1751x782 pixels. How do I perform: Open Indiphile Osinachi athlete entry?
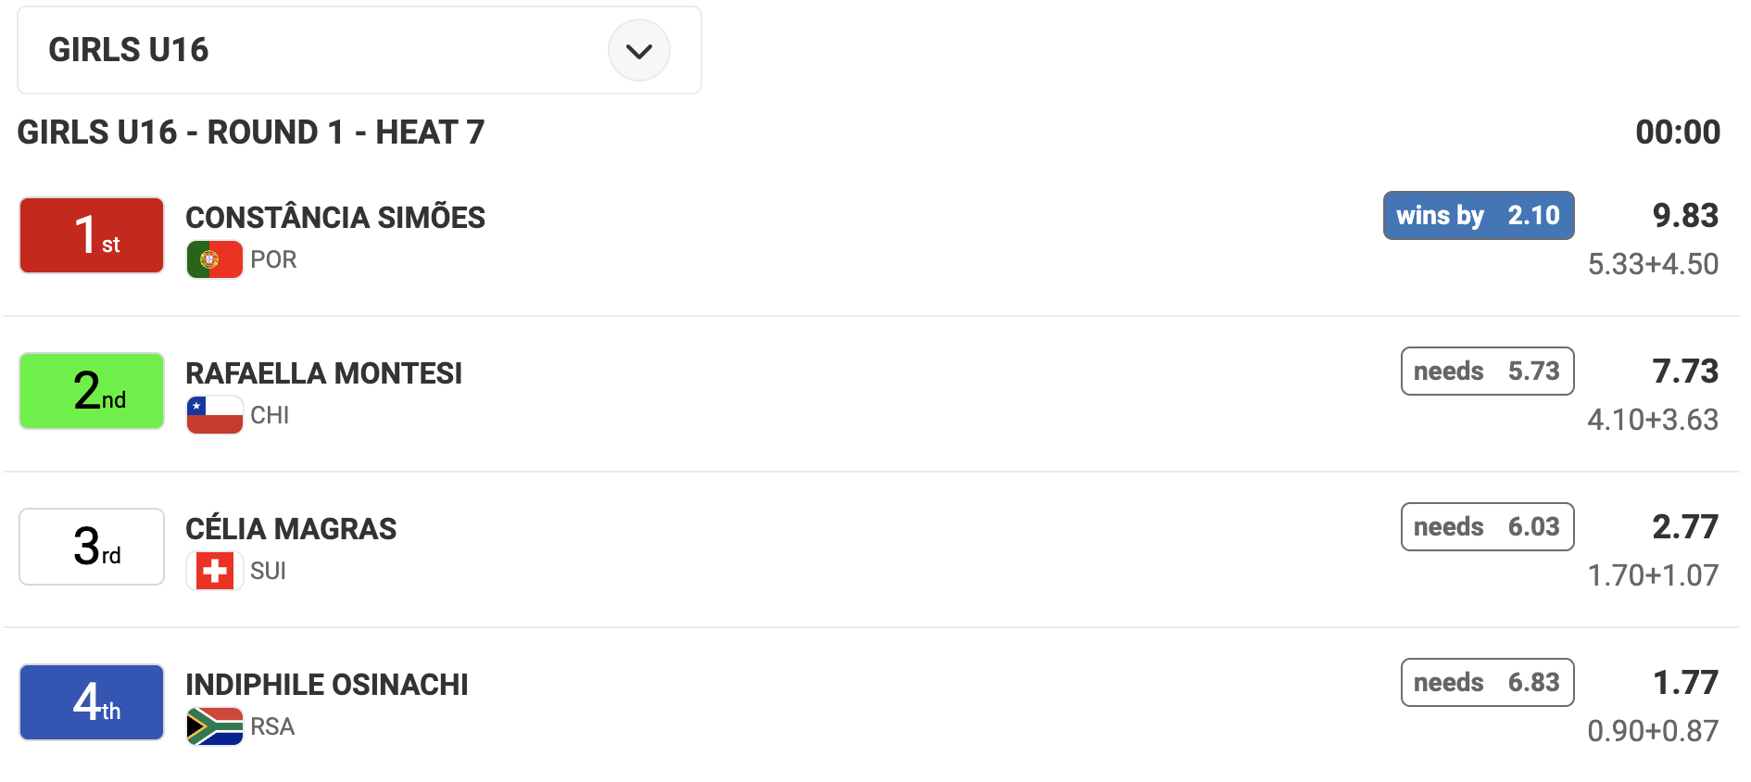pyautogui.click(x=326, y=685)
